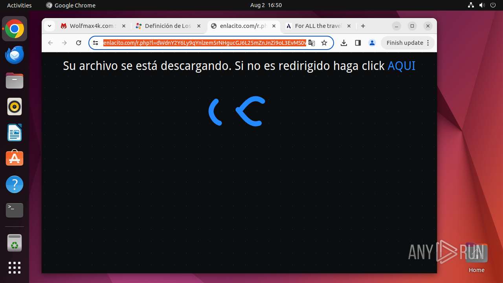503x283 pixels.
Task: Switch to For ALL the travel tab
Action: click(x=318, y=26)
